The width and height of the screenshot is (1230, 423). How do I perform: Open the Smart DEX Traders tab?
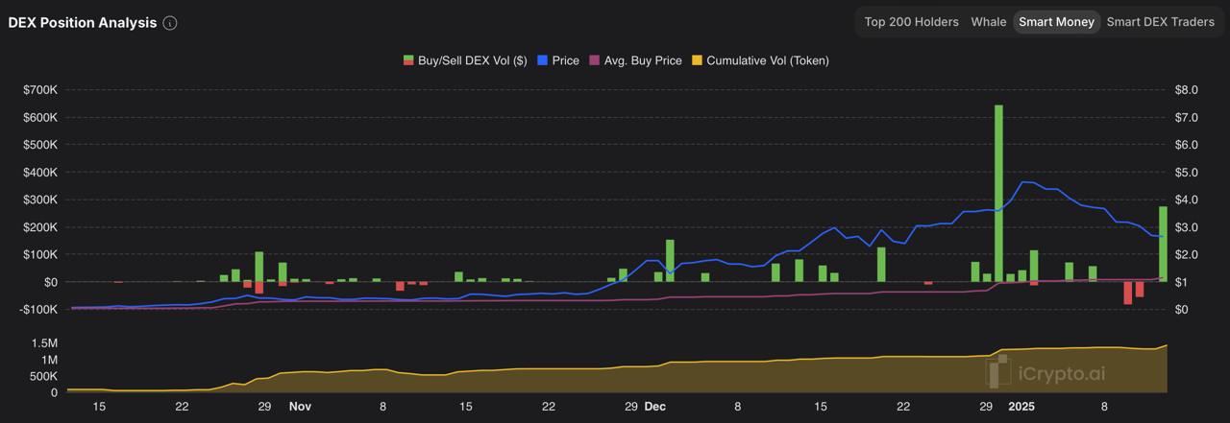(1160, 22)
